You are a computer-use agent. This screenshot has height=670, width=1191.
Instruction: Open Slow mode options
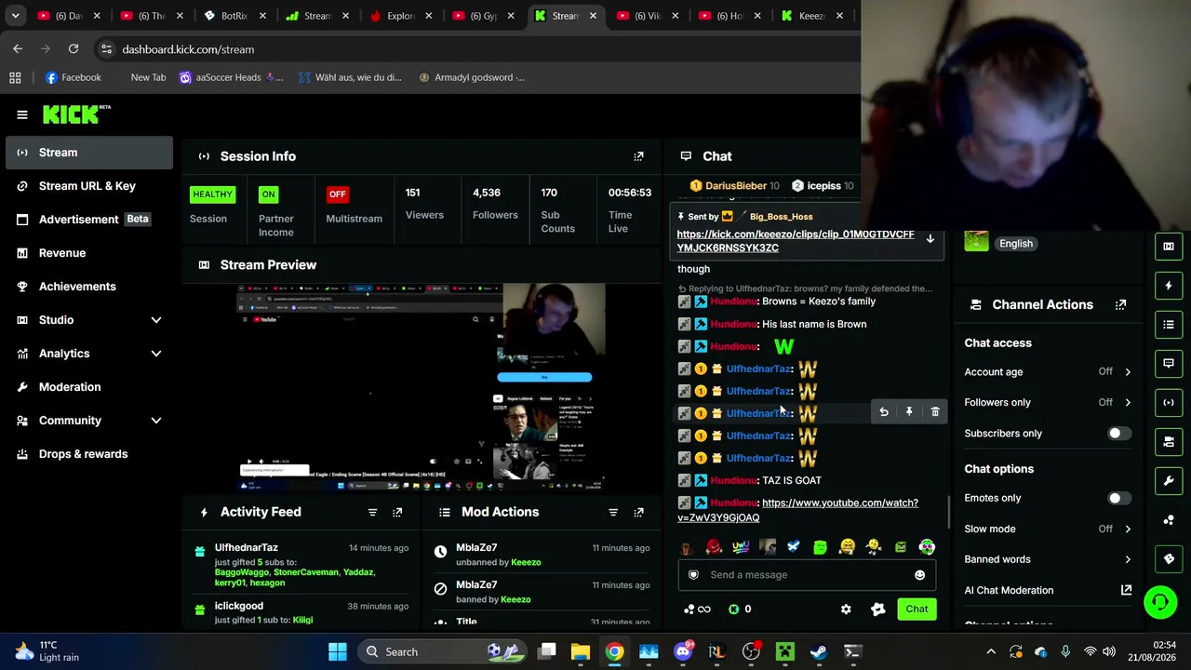coord(1048,529)
